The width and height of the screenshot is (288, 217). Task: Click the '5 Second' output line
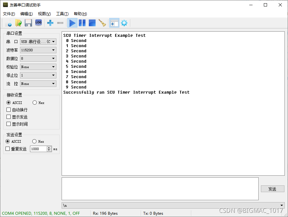(x=76, y=67)
